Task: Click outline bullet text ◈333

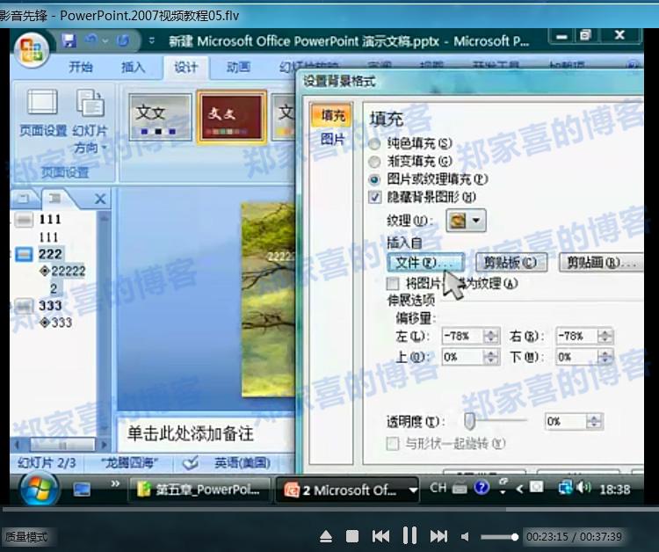Action: [x=55, y=323]
